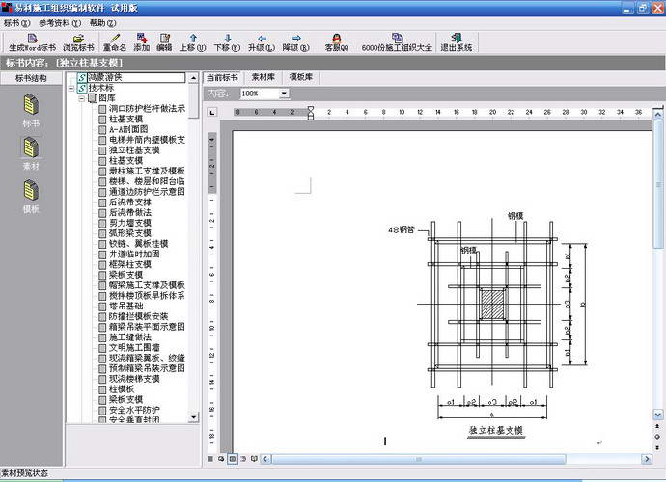Collapse the 图库 tree node
The image size is (666, 482).
coord(82,98)
